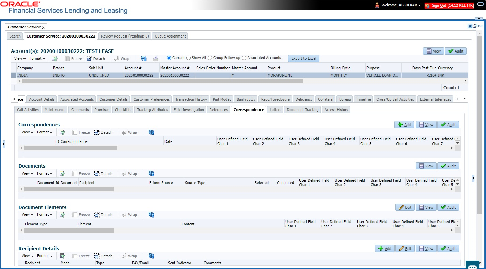Click the Export to Excel button

tap(304, 58)
